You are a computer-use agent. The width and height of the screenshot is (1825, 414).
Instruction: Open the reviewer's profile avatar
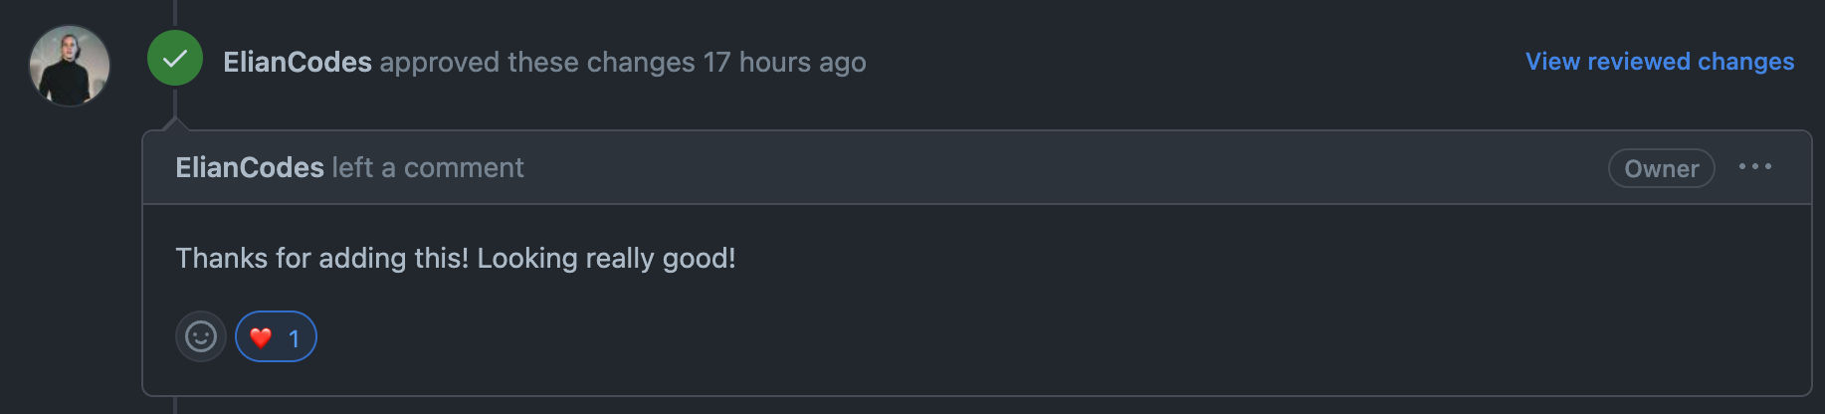pos(70,66)
